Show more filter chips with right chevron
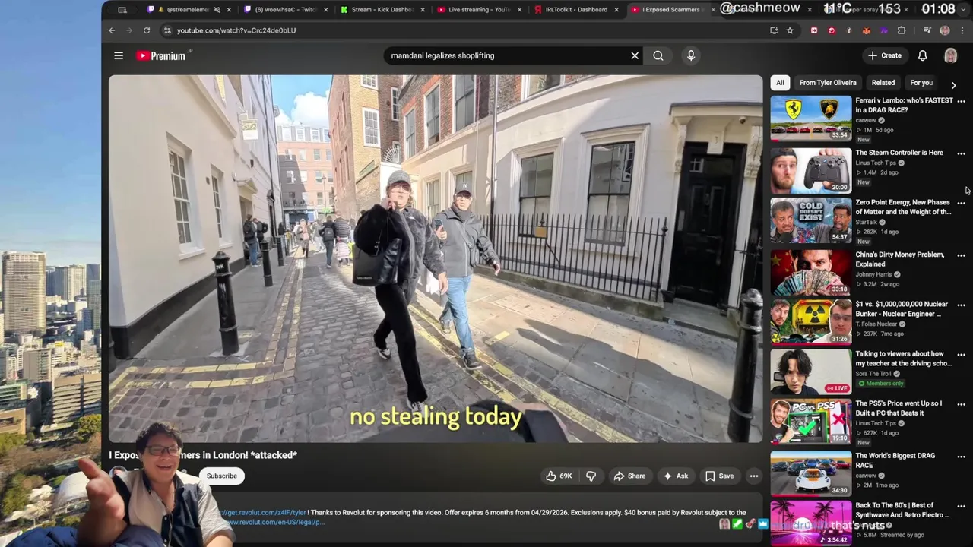This screenshot has width=973, height=547. point(953,85)
